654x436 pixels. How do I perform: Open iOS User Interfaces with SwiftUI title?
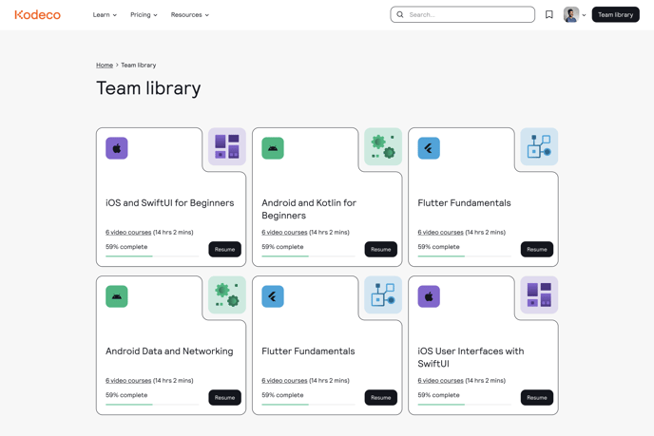point(471,358)
